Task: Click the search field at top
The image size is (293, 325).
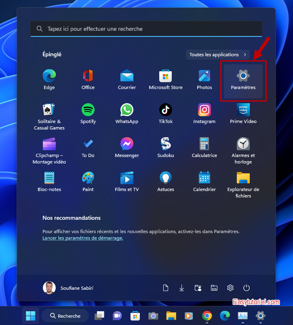Action: (x=146, y=29)
